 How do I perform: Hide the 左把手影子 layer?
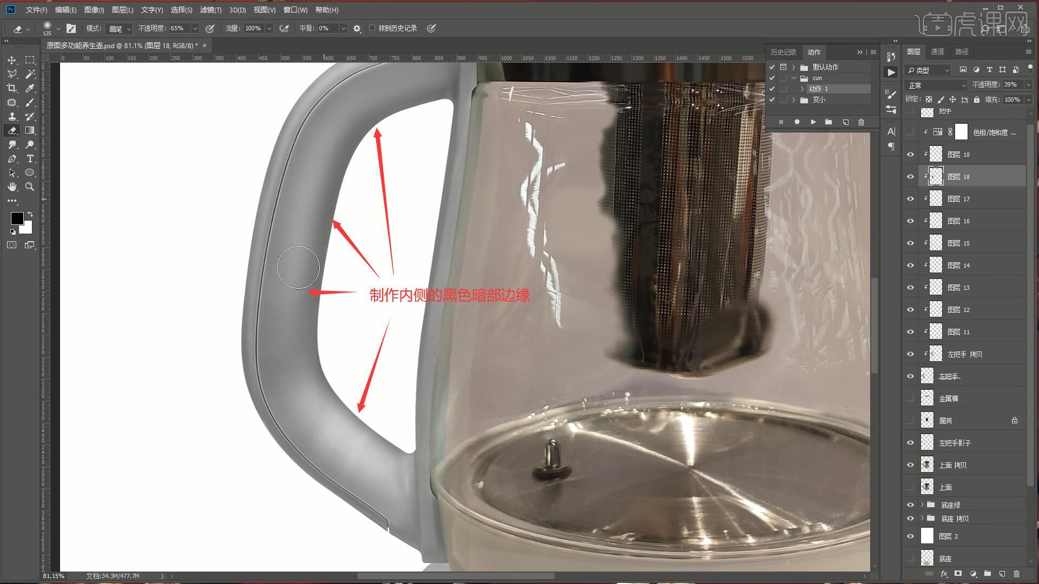click(910, 443)
